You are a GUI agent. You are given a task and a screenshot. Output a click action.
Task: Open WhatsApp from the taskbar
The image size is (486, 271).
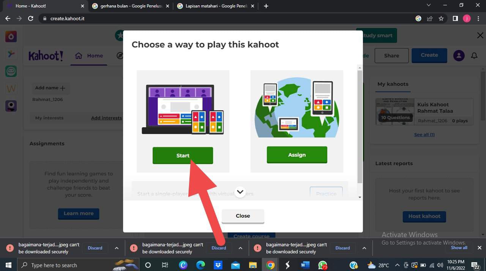pyautogui.click(x=323, y=265)
